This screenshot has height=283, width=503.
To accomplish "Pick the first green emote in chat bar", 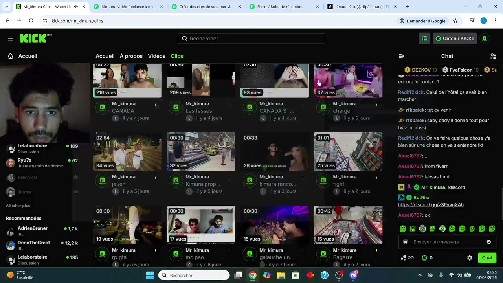I will (403, 228).
